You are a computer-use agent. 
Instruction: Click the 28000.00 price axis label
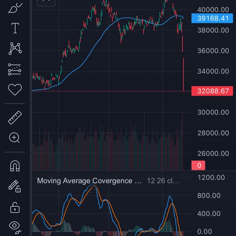[x=213, y=133]
